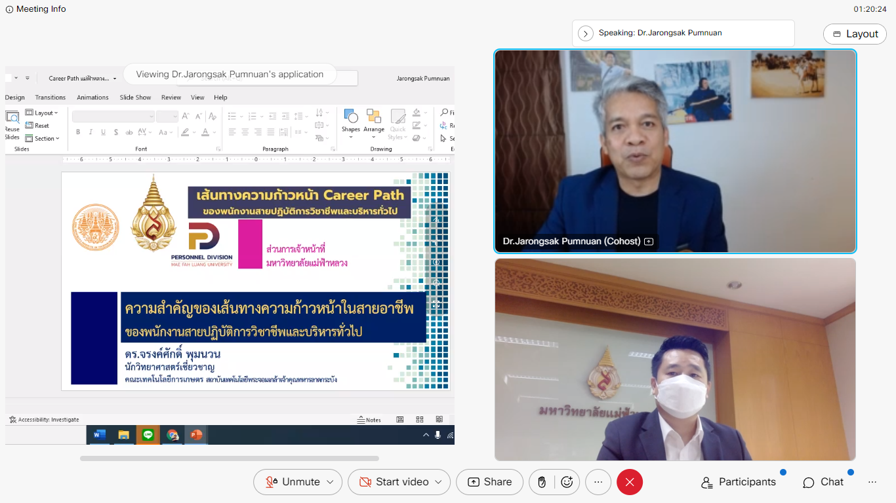
Task: Expand the audio options arrow beside Unmute
Action: (x=330, y=482)
